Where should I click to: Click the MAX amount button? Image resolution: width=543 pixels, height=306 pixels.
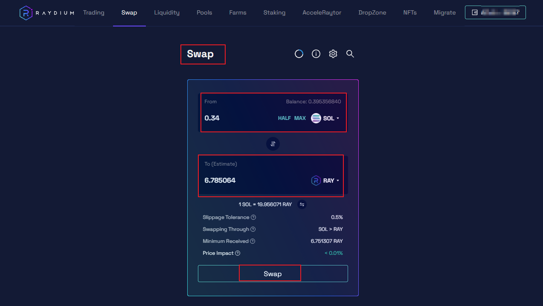(x=300, y=118)
